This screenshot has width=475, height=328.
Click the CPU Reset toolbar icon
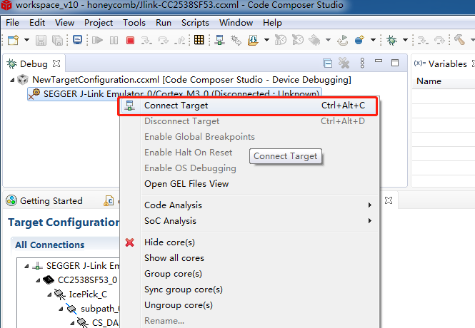(x=281, y=40)
